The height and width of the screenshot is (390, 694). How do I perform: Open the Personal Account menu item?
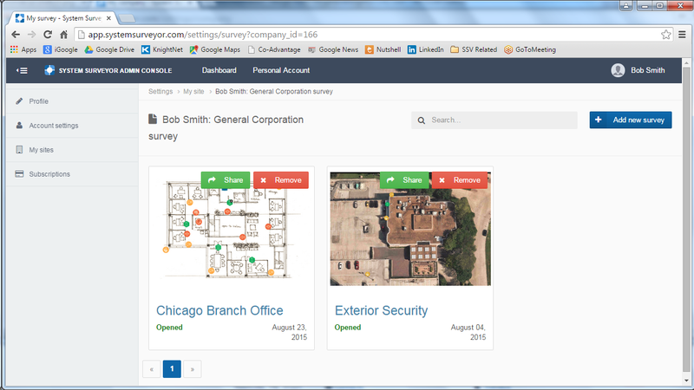[x=281, y=70]
